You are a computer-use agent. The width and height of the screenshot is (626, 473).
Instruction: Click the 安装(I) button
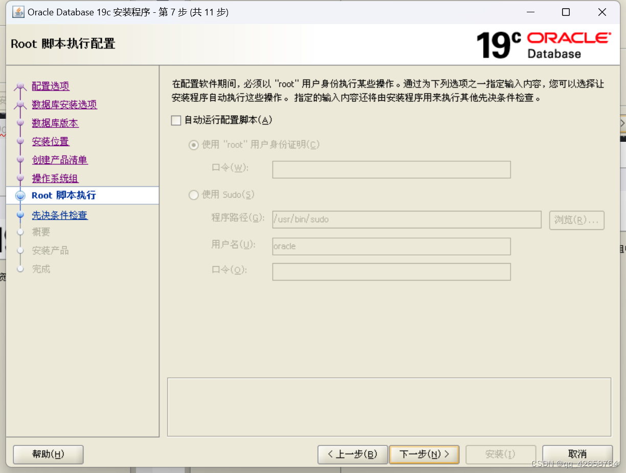[x=501, y=454]
